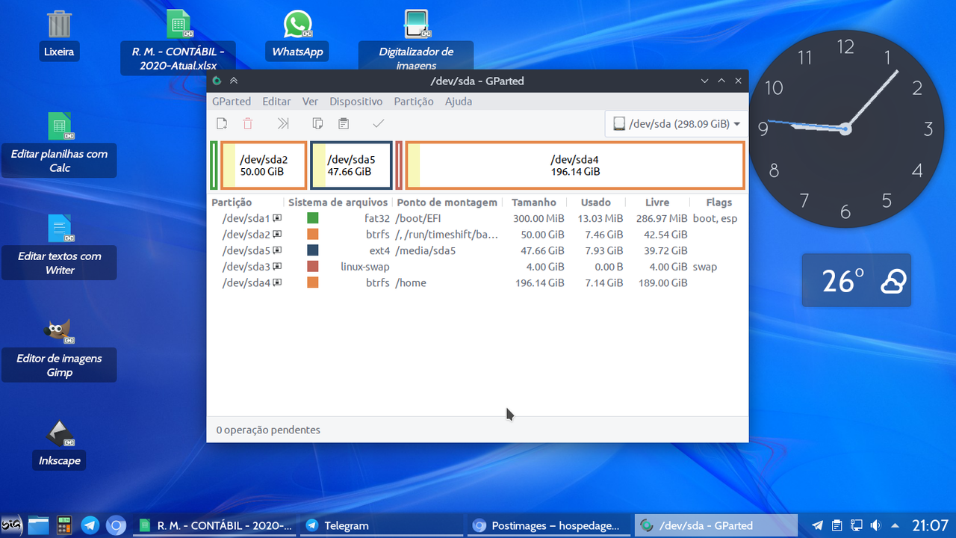Image resolution: width=956 pixels, height=538 pixels.
Task: Click the fat32 file system cell
Action: [x=377, y=218]
